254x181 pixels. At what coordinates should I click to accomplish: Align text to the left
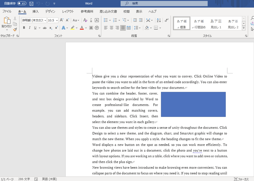106,28
